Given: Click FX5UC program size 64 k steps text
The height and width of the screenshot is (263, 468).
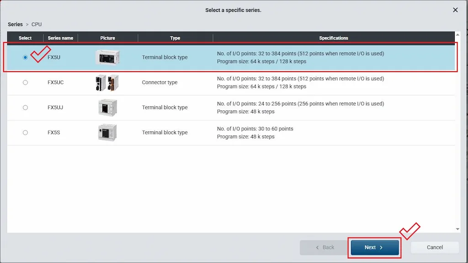Looking at the screenshot, I should [x=261, y=87].
